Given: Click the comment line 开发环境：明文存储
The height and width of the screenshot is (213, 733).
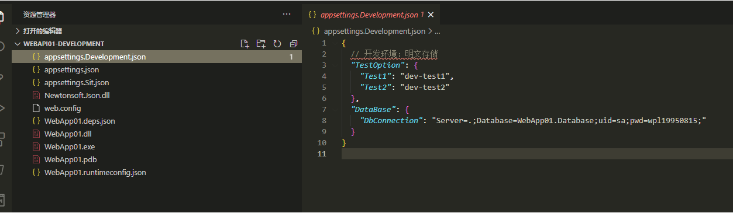Looking at the screenshot, I should [x=394, y=54].
